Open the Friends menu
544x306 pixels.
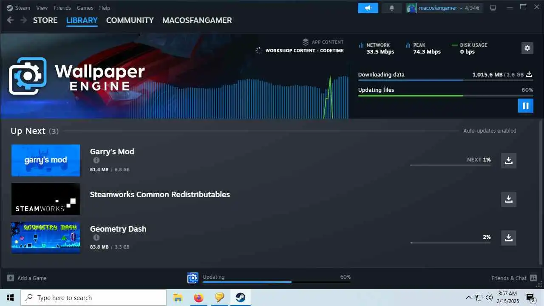62,8
